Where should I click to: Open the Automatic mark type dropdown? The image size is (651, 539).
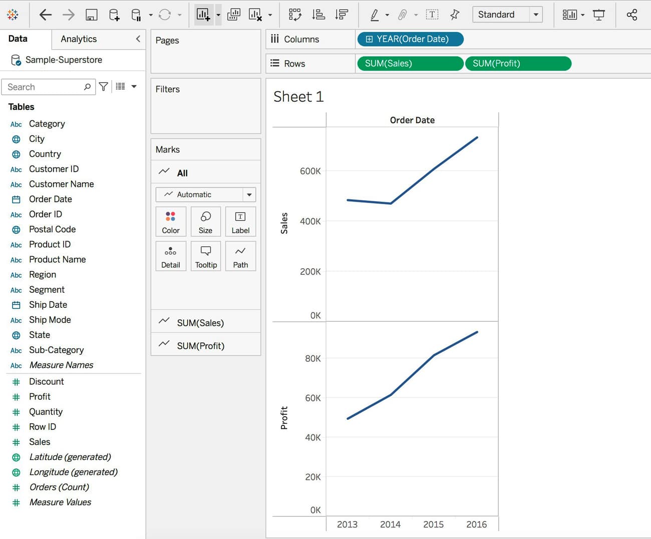pos(249,195)
